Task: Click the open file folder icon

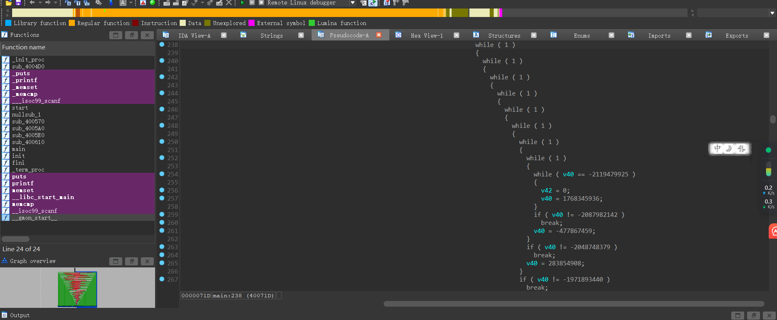Action: coord(8,2)
